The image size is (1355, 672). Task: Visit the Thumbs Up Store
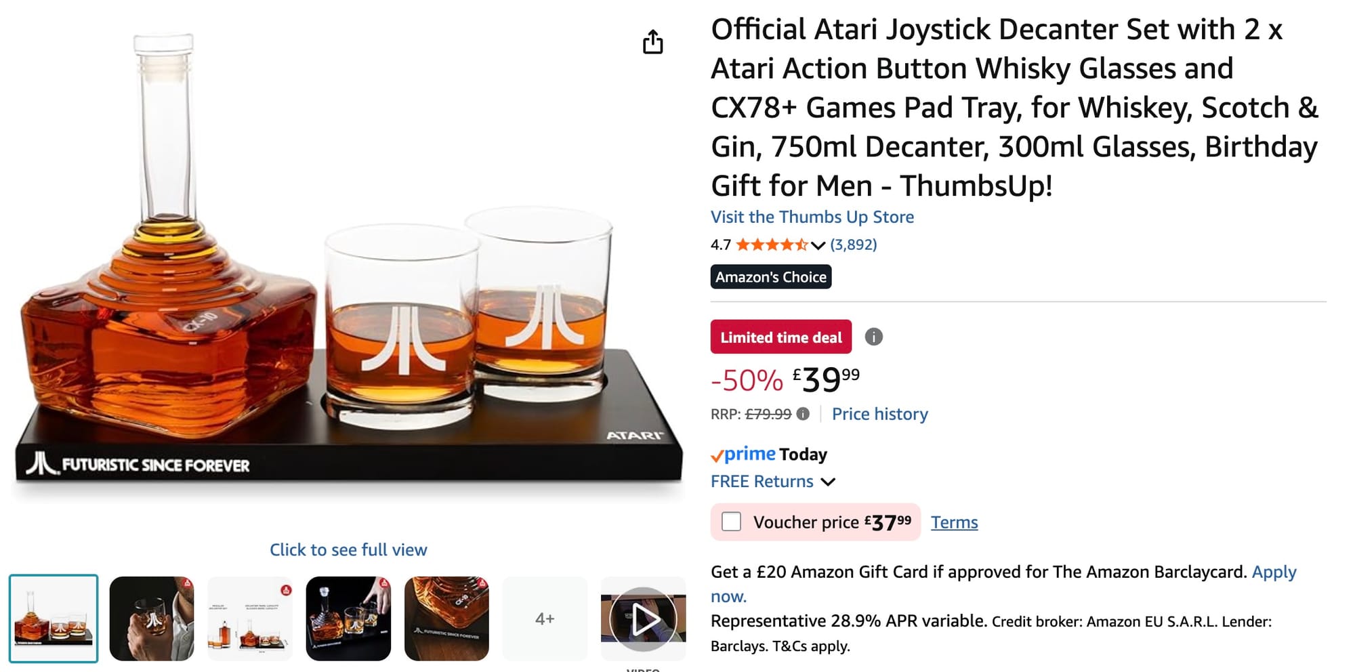tap(812, 217)
